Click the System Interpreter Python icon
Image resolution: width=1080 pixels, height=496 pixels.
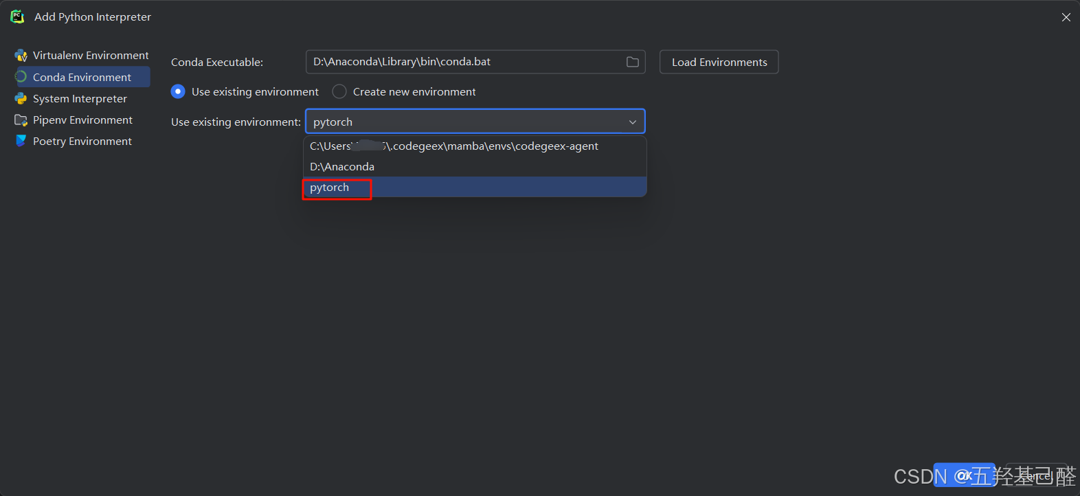click(21, 98)
